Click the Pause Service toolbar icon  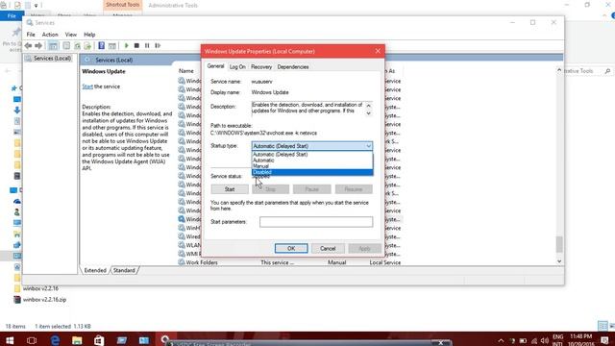point(147,45)
